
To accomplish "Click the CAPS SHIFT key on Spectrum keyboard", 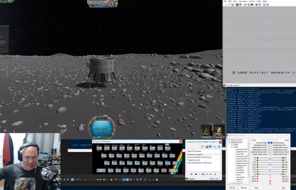I will click(101, 171).
